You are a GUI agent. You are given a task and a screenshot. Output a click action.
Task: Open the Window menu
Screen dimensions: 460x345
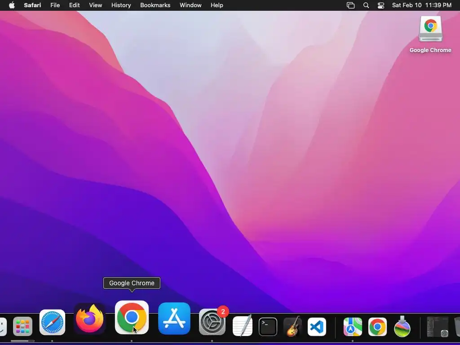[x=190, y=5]
